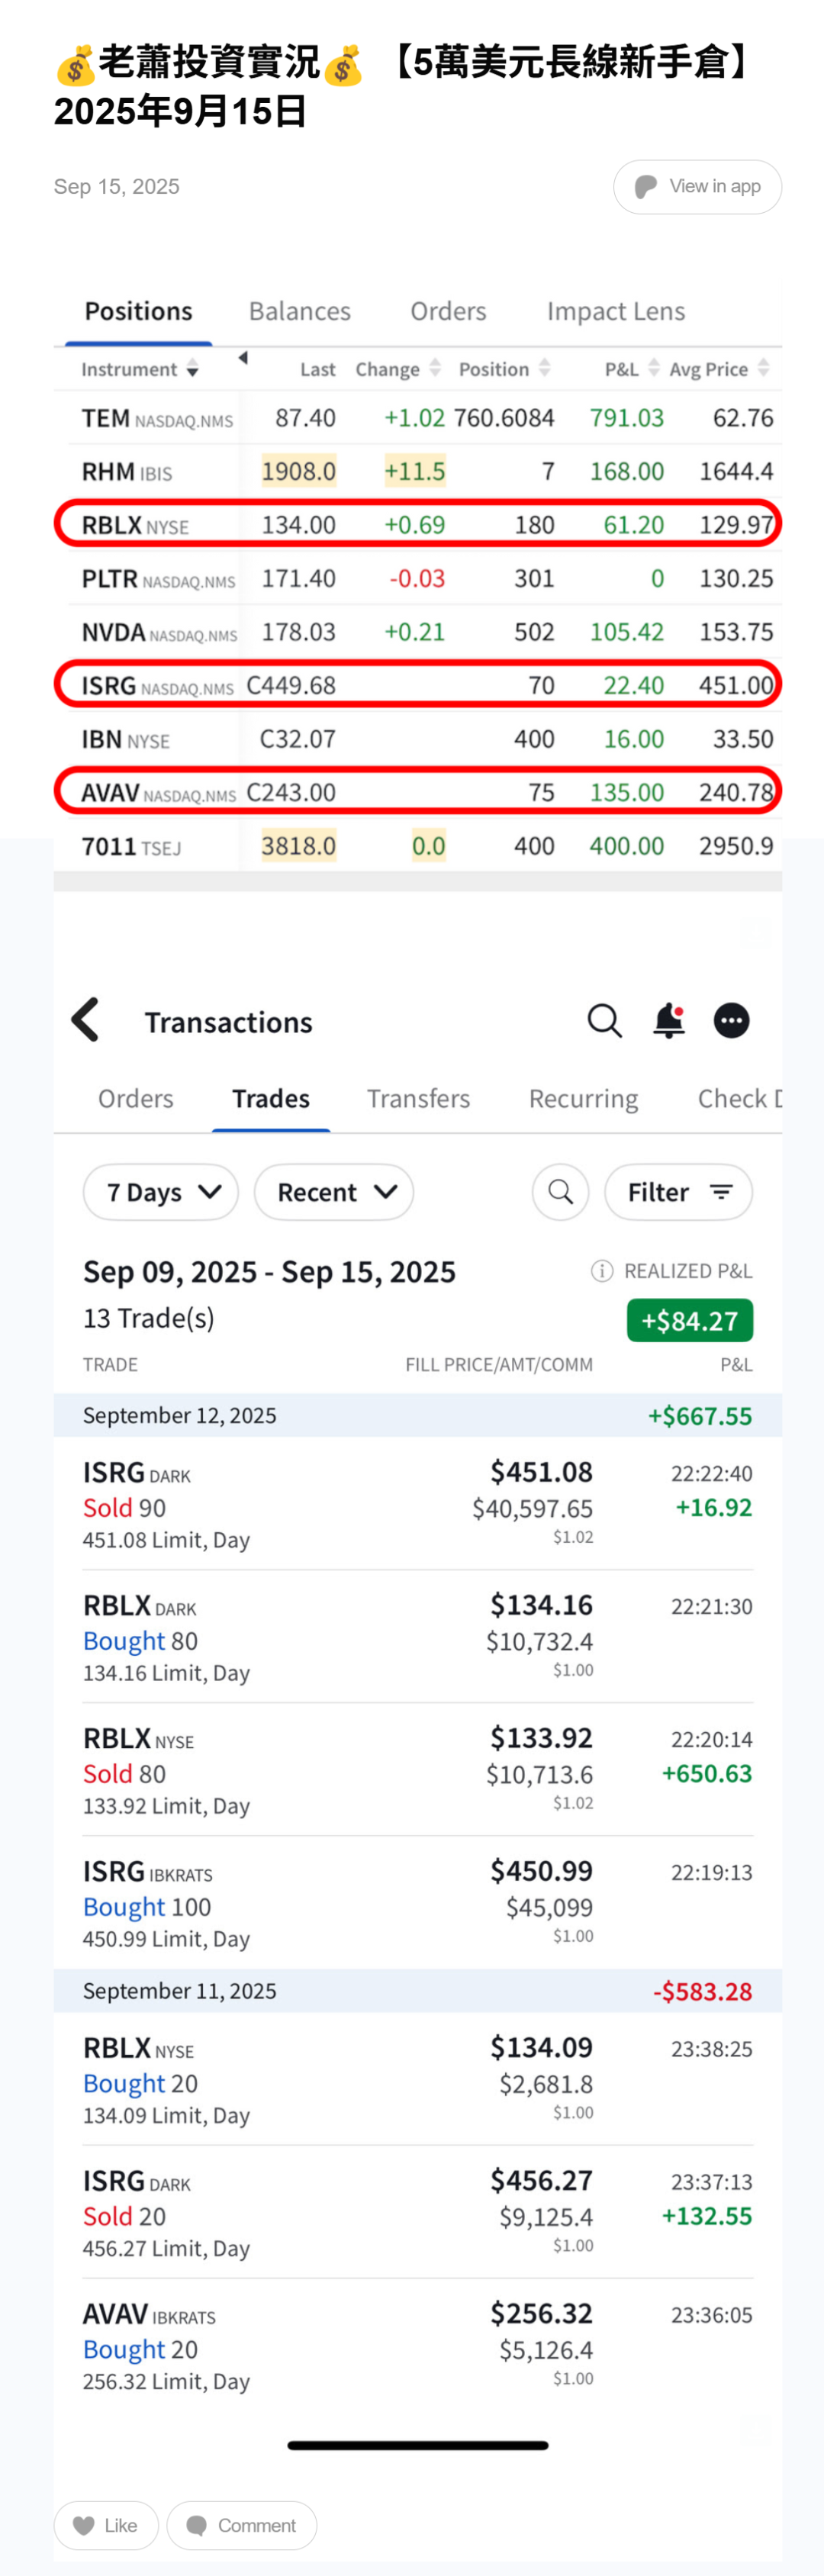
Task: Collapse the instrument column arrow
Action: pos(243,358)
